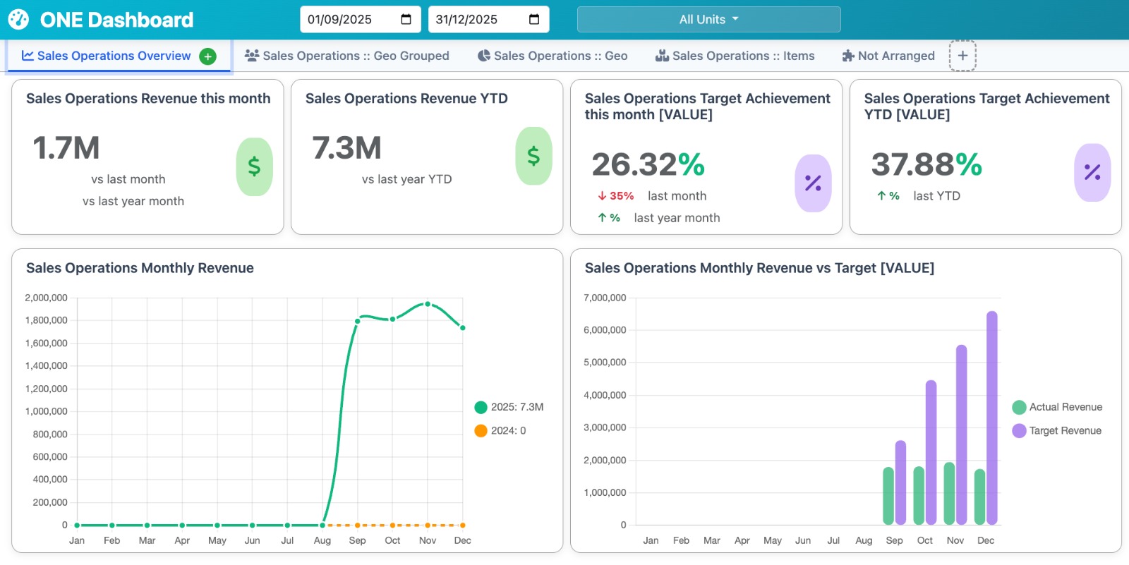Click the ONE Dashboard title link
Image resolution: width=1129 pixels, height=565 pixels.
coord(116,20)
